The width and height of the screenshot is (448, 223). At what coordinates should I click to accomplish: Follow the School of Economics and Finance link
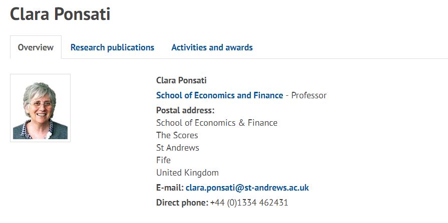point(219,95)
